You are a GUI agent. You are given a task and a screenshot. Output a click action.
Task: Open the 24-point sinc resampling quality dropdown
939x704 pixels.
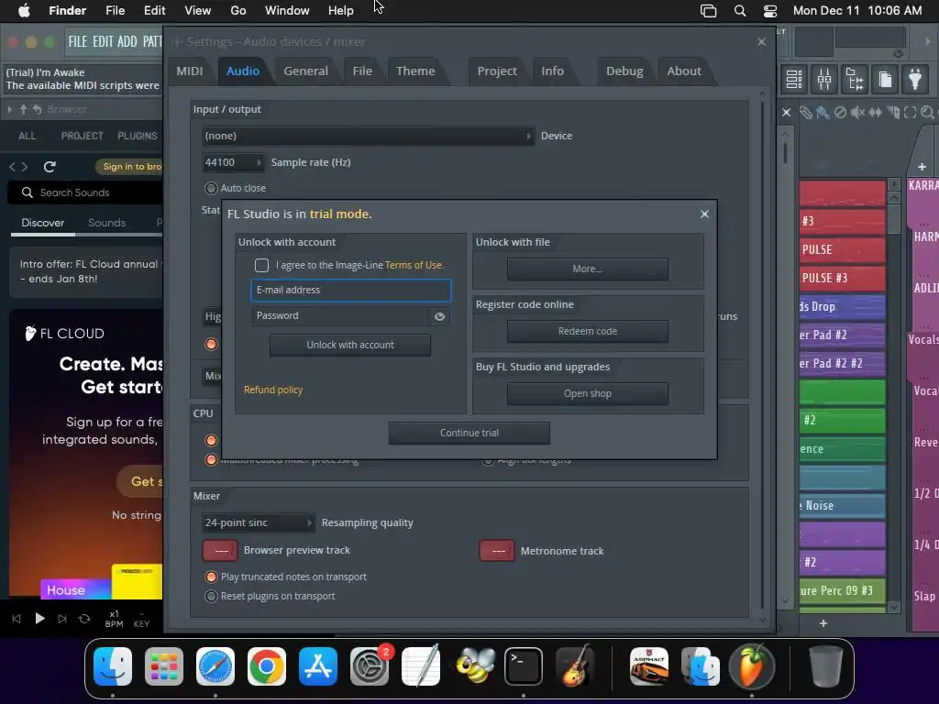point(258,522)
